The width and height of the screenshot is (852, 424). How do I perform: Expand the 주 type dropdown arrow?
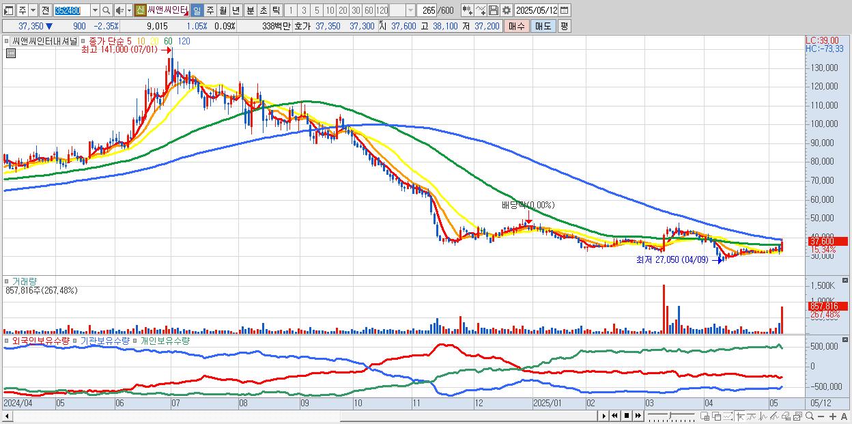point(33,10)
